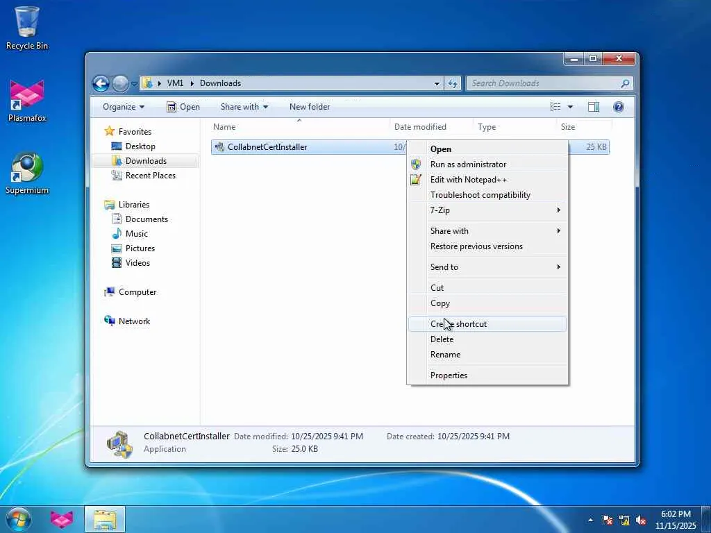Image resolution: width=711 pixels, height=533 pixels.
Task: Open the Videos library
Action: coord(131,263)
